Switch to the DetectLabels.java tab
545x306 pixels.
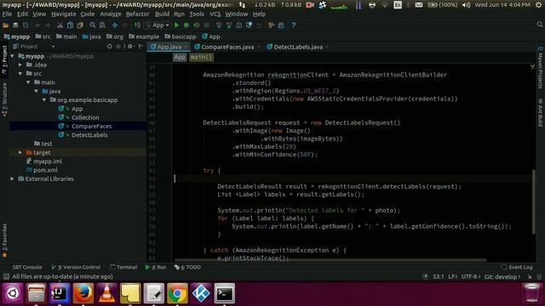298,47
